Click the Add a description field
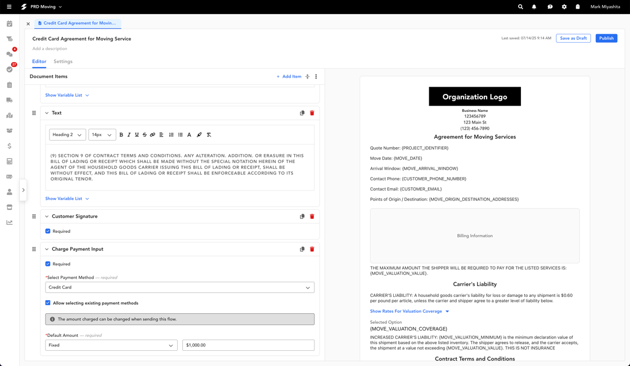630x366 pixels. click(50, 48)
